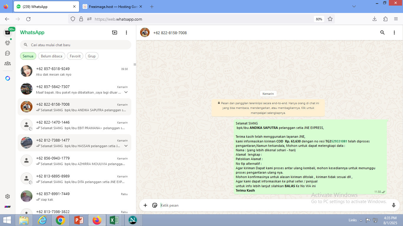403x226 pixels.
Task: Click the Firefox View icon in tab bar
Action: coord(6,6)
